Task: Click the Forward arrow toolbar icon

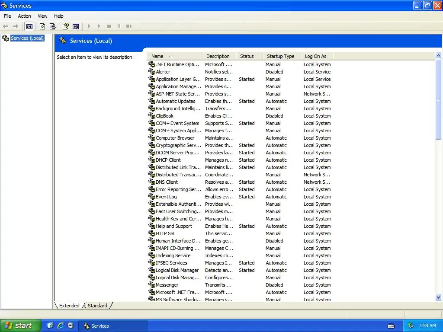Action: pyautogui.click(x=16, y=26)
